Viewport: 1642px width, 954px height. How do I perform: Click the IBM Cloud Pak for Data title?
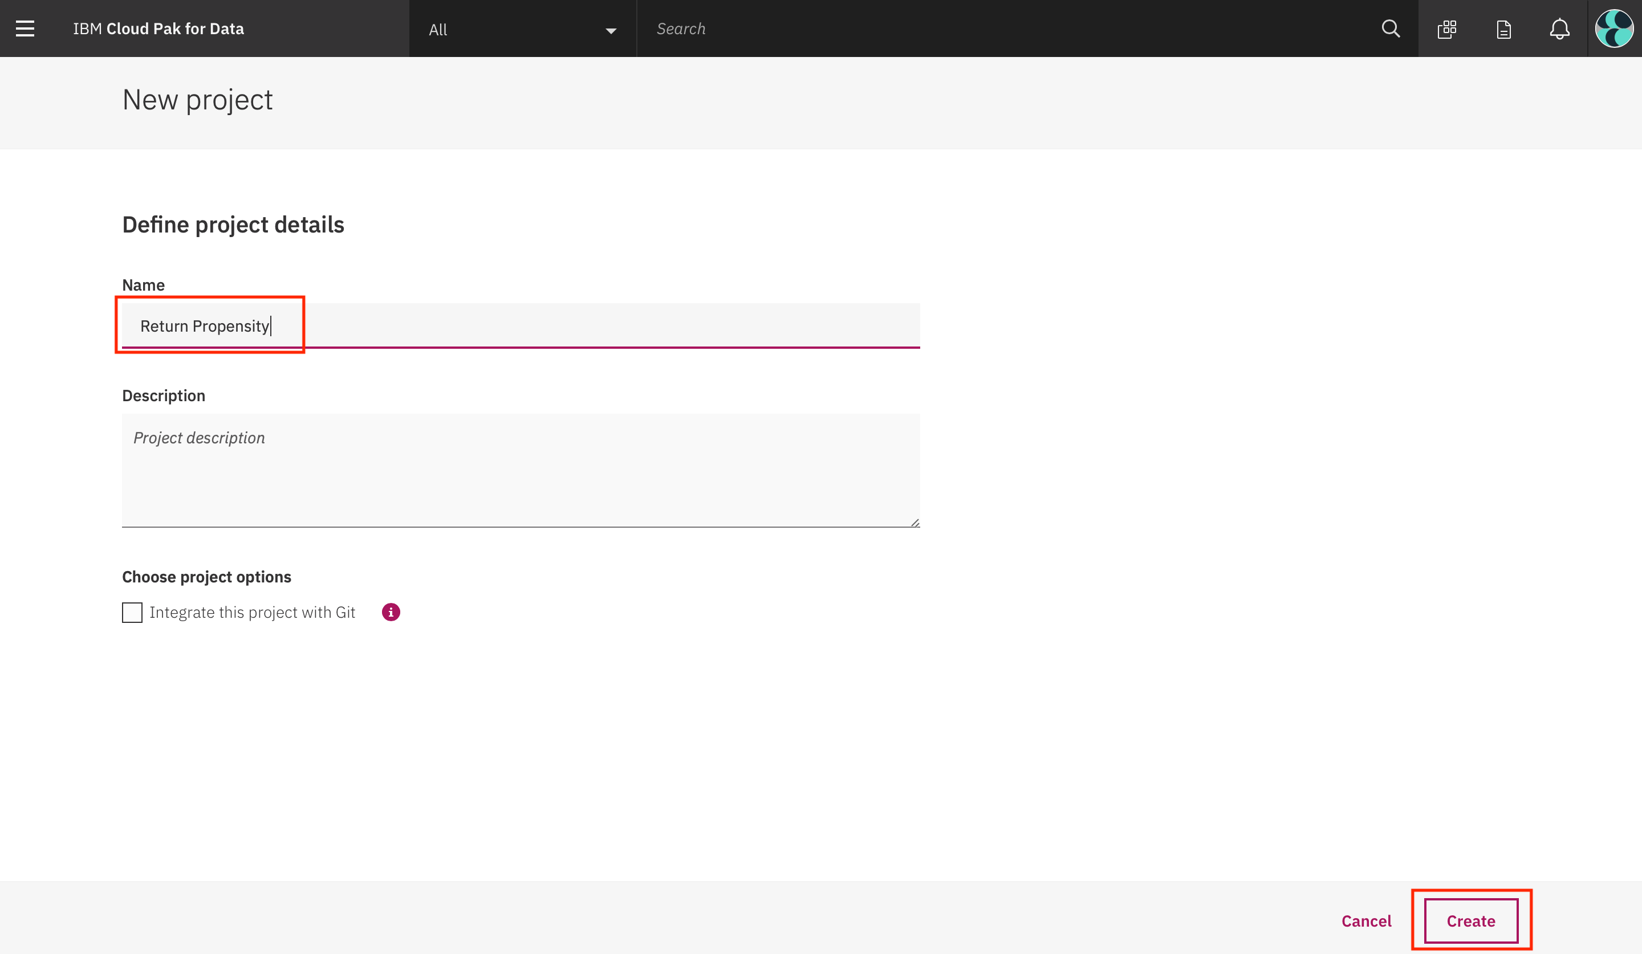[158, 28]
